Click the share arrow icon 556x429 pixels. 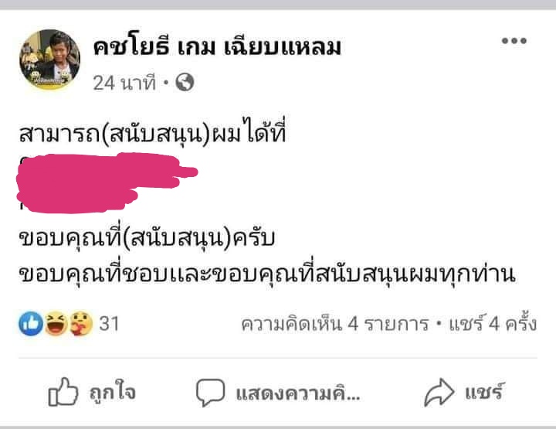tap(439, 392)
